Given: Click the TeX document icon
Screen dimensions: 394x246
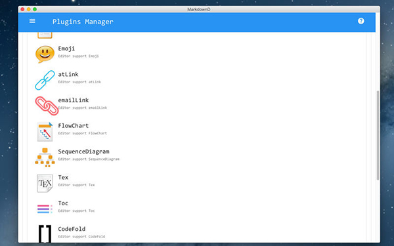Looking at the screenshot, I should tap(45, 183).
